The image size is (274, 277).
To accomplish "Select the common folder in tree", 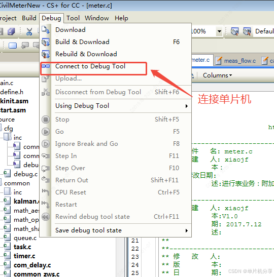I will point(17,183).
